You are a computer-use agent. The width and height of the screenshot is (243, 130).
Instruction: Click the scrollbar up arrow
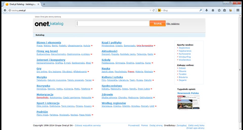tap(240, 15)
